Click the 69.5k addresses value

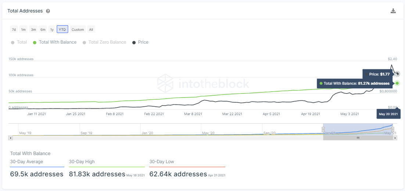point(37,174)
